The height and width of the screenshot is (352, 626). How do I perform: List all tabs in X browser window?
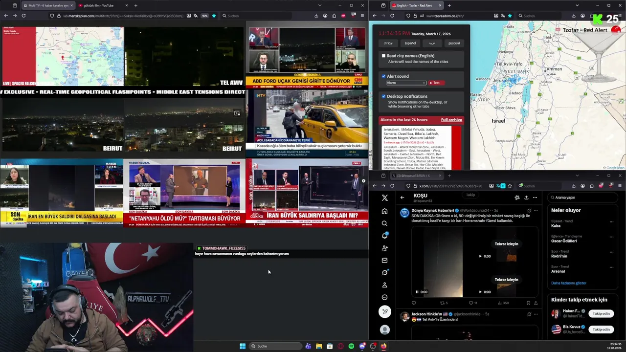pyautogui.click(x=577, y=176)
